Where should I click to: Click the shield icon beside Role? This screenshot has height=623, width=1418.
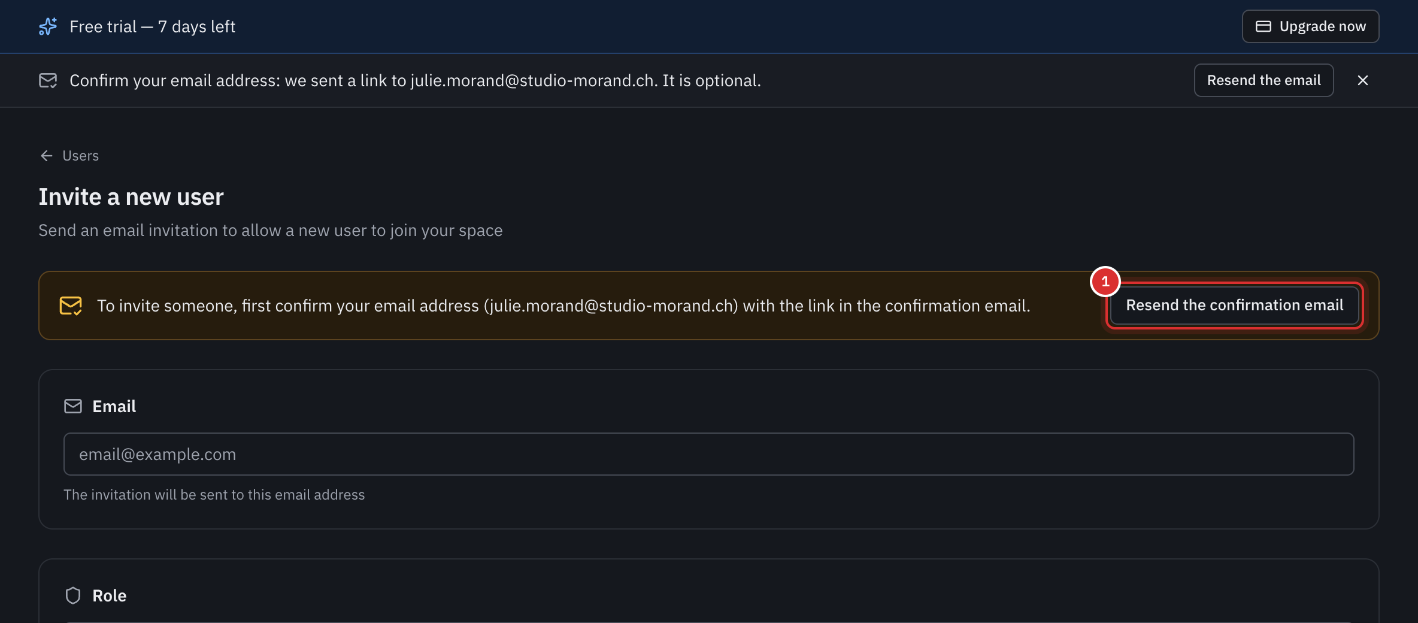tap(73, 595)
